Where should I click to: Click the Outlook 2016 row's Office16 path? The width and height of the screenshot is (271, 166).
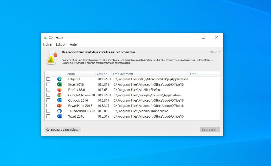(148, 100)
